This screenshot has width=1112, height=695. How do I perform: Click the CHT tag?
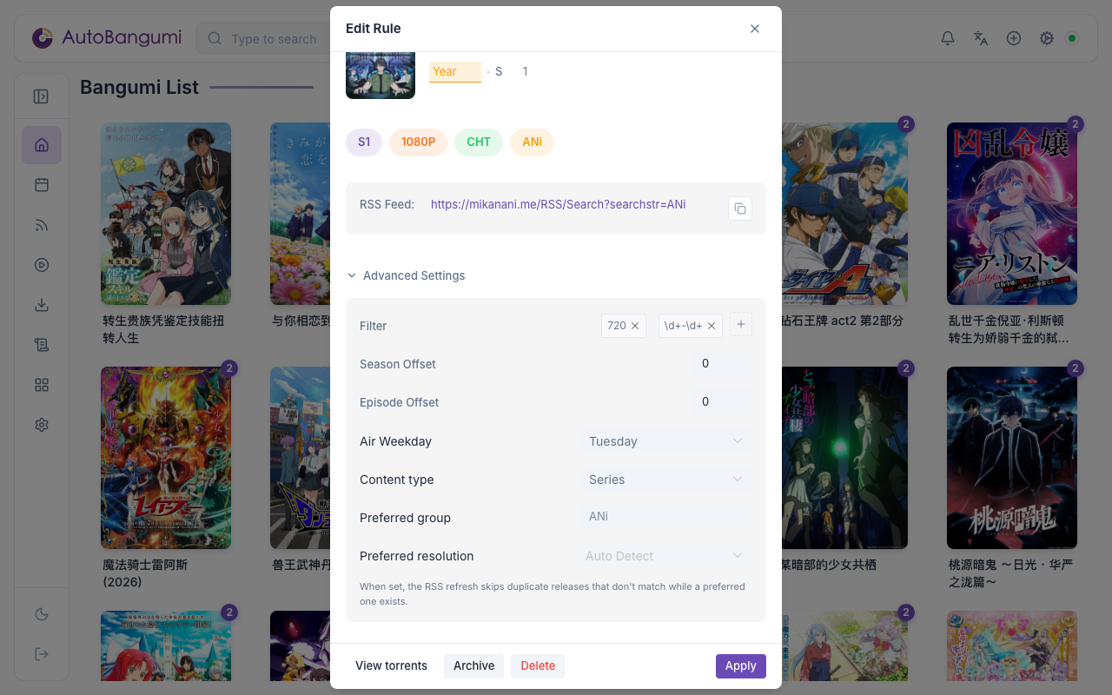click(479, 142)
